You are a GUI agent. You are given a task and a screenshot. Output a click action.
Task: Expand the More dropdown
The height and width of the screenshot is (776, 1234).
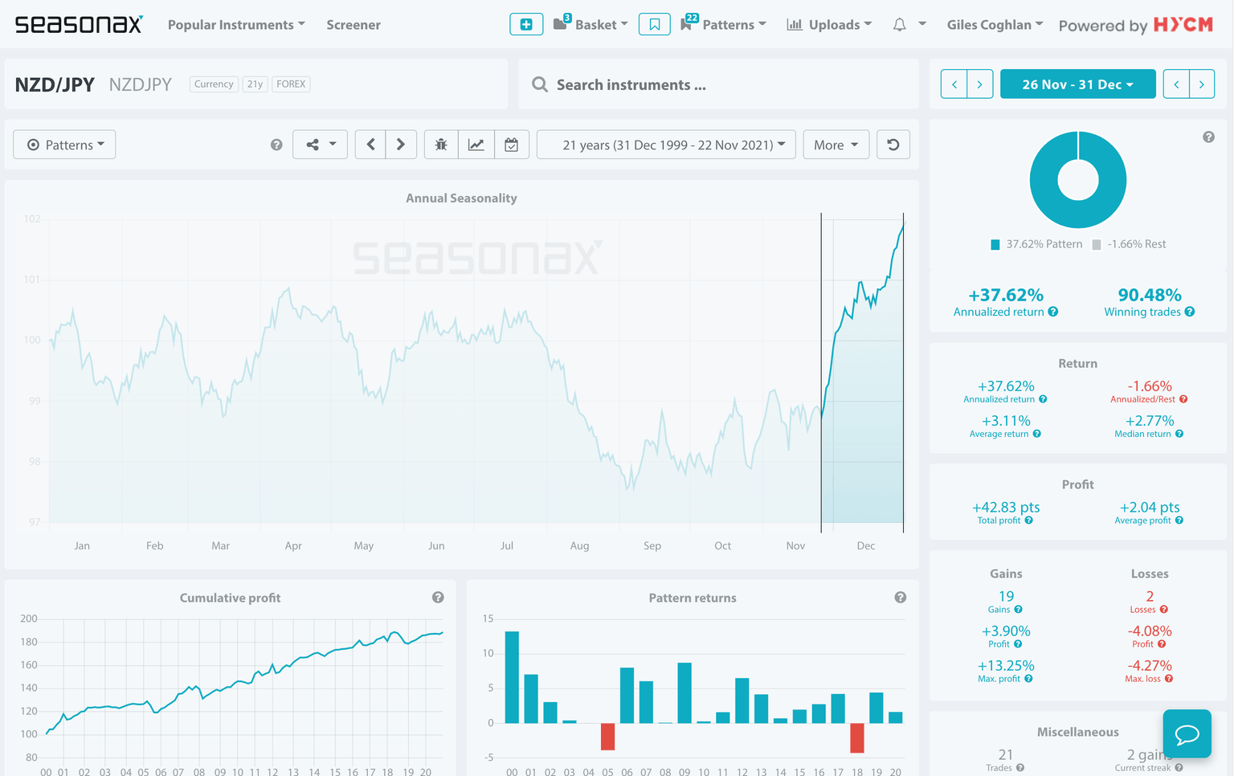[x=836, y=145]
